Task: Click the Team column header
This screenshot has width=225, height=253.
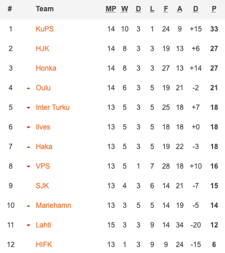Action: pyautogui.click(x=45, y=9)
